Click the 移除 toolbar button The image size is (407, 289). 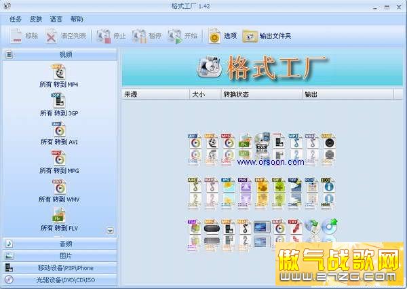click(x=24, y=36)
